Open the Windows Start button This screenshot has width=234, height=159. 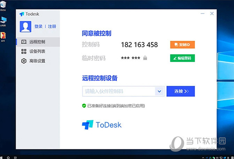[1, 157]
